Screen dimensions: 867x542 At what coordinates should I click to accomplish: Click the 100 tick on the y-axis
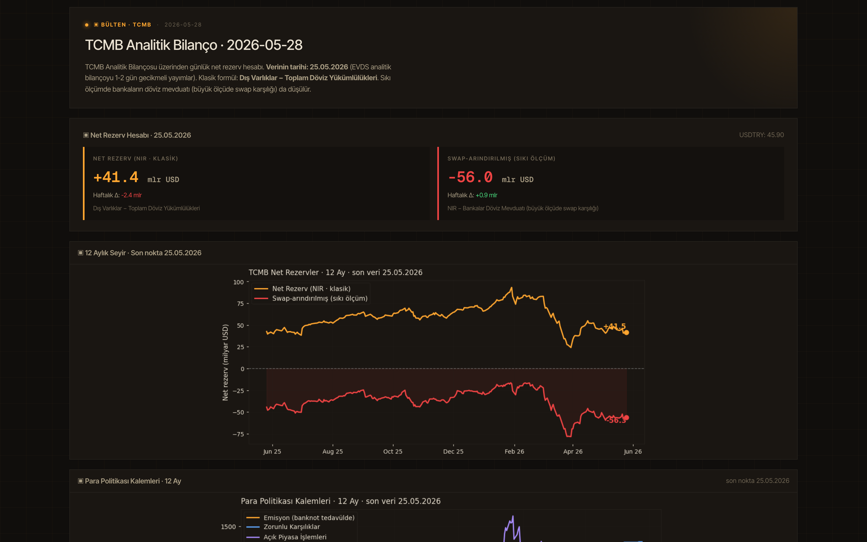tap(238, 282)
